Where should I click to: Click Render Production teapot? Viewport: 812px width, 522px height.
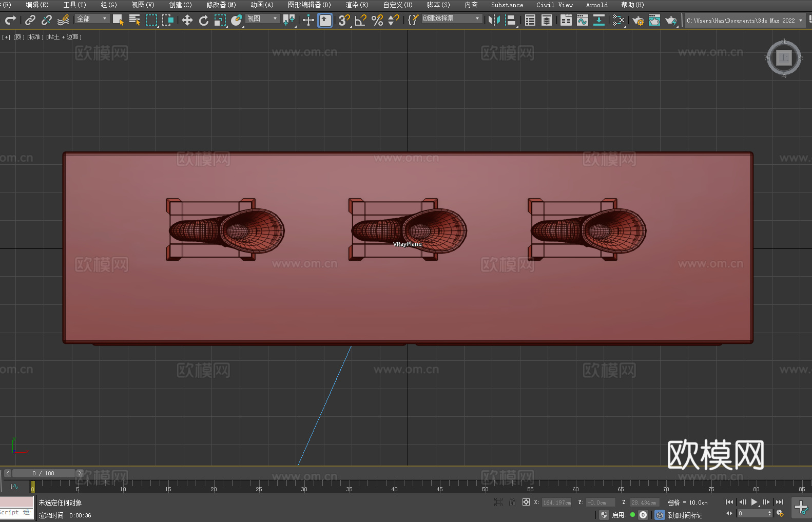(671, 20)
